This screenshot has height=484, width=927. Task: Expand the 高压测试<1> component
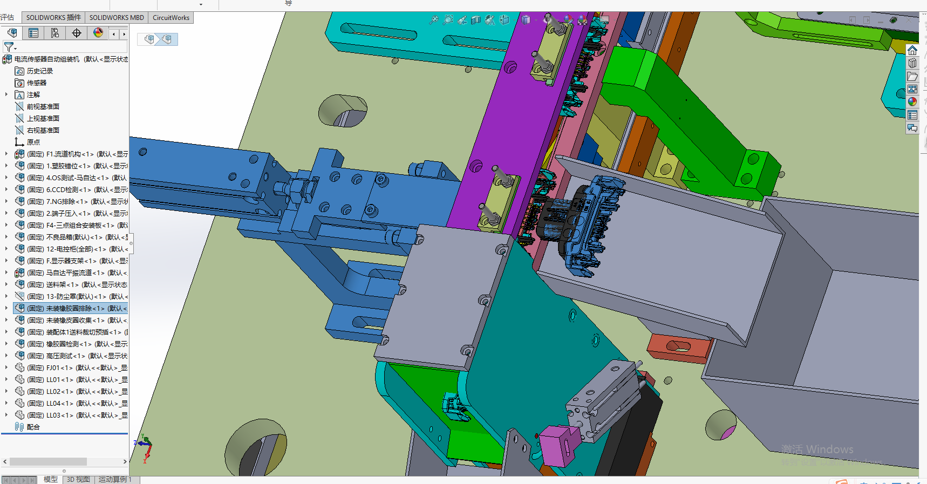click(x=6, y=356)
